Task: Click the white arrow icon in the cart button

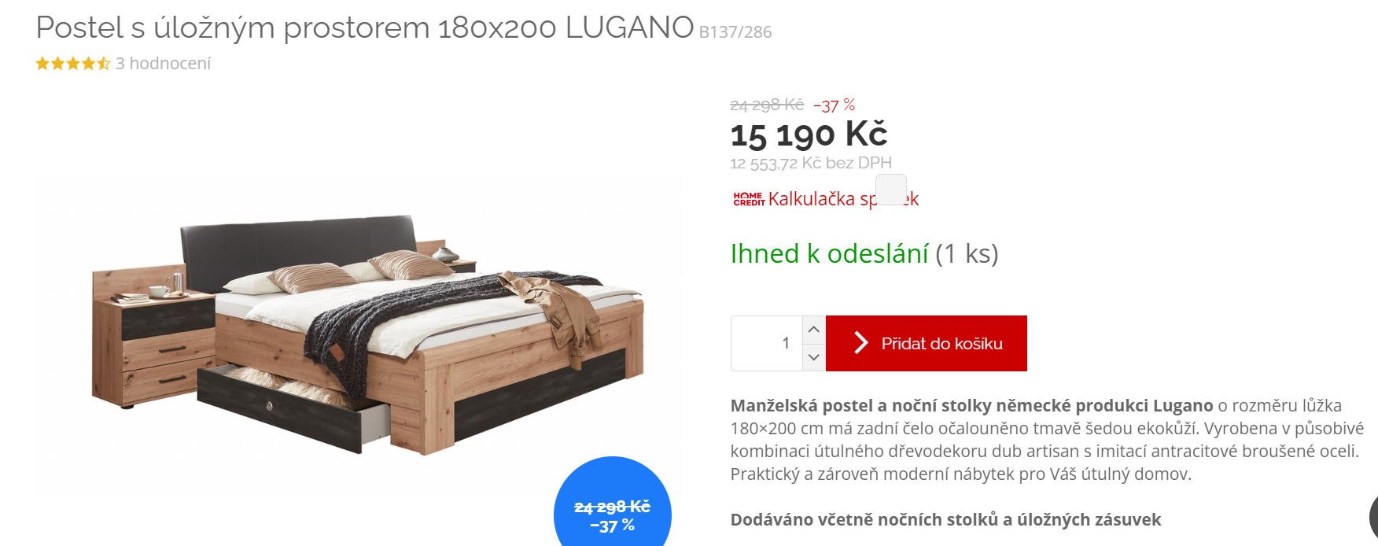Action: click(861, 343)
